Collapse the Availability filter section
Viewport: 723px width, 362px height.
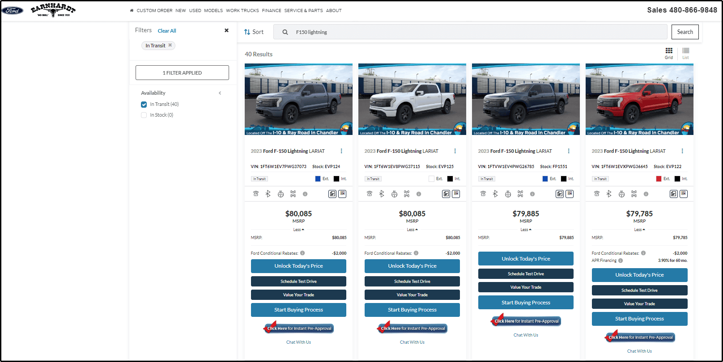point(220,93)
